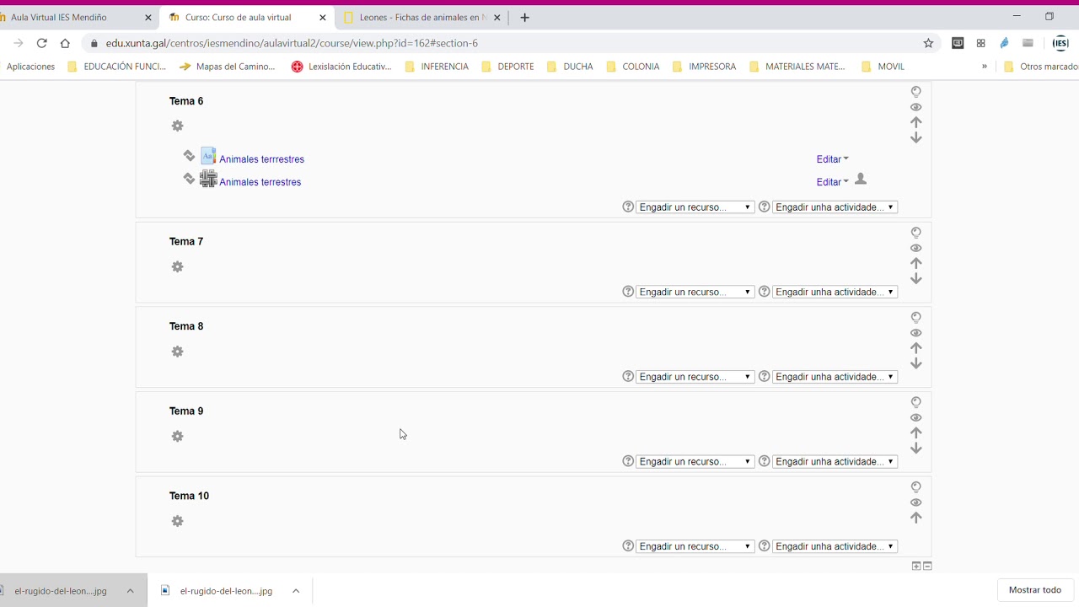Hide Tema 6 using the eye icon
The height and width of the screenshot is (607, 1079).
coord(916,107)
